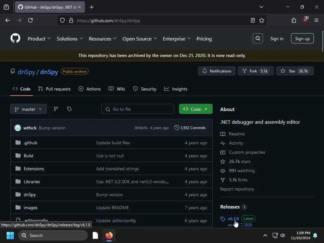Expand the Enterprise dropdown

pyautogui.click(x=177, y=39)
